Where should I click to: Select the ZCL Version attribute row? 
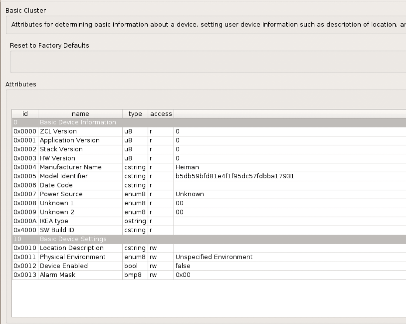(209, 131)
